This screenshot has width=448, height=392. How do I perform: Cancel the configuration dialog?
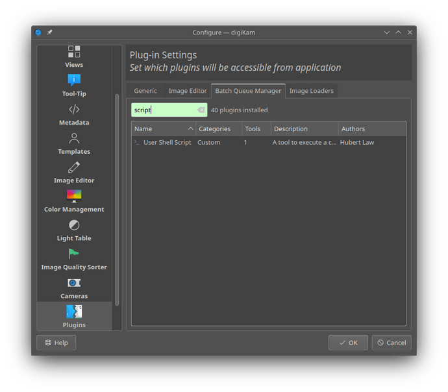tap(392, 343)
